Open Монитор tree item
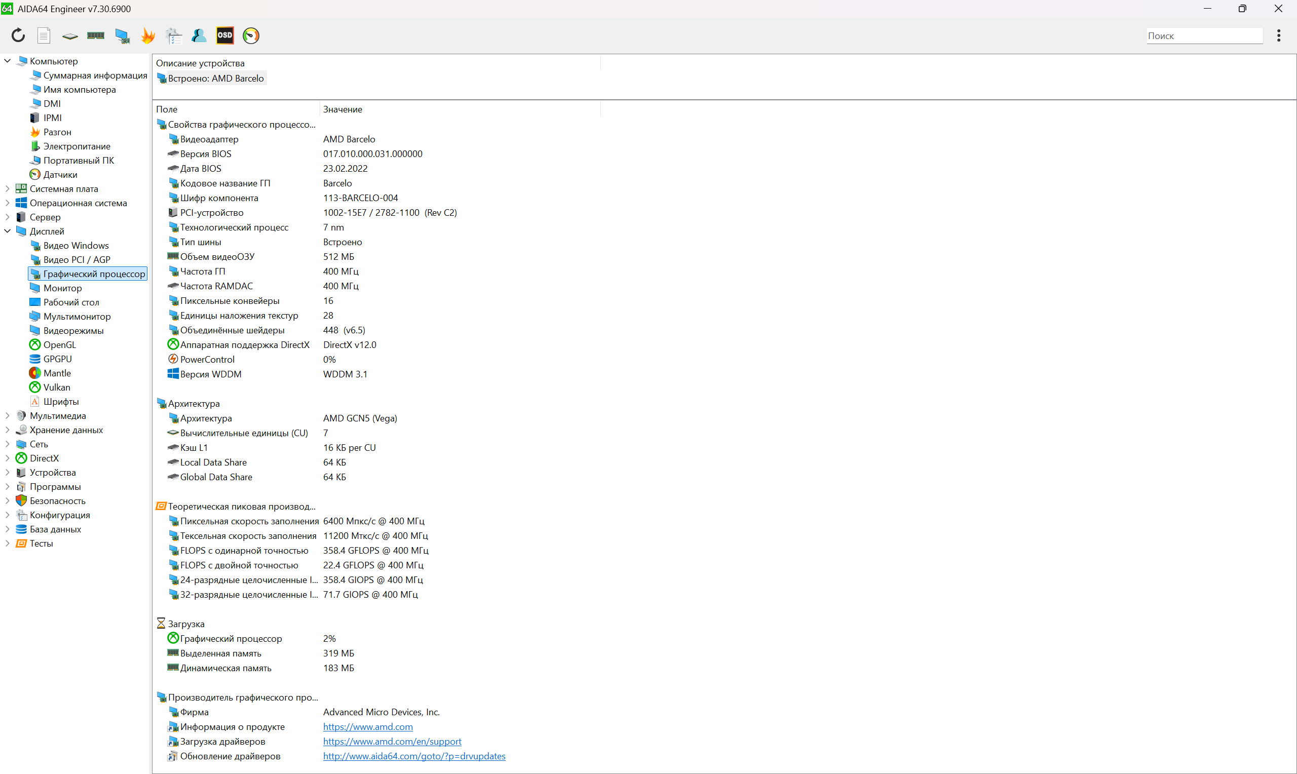 coord(62,288)
